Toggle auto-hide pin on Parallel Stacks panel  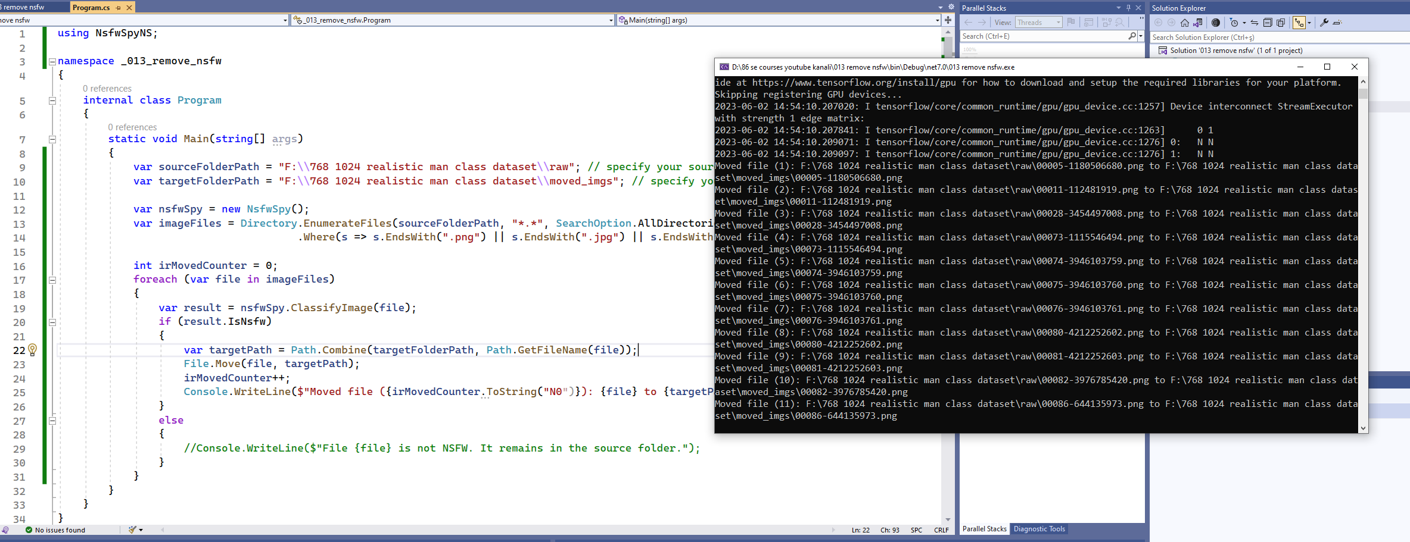pyautogui.click(x=1128, y=8)
